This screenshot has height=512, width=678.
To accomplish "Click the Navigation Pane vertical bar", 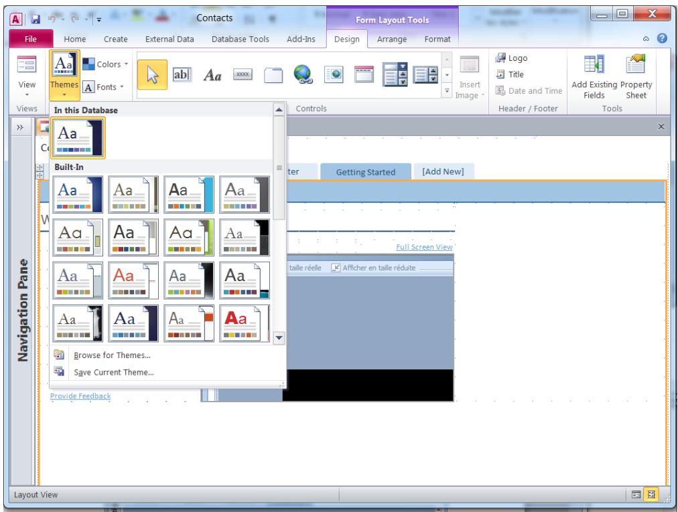I will pos(23,311).
